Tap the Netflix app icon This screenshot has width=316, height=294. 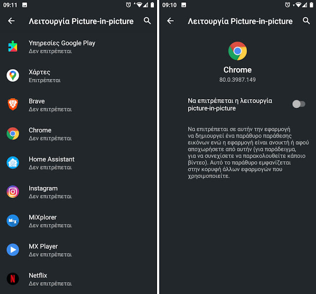point(13,279)
